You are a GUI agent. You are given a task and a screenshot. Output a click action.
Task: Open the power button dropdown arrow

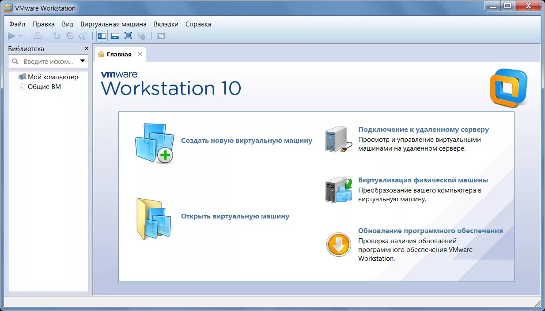coord(20,36)
